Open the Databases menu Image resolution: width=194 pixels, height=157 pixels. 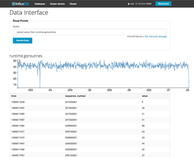tap(40, 4)
